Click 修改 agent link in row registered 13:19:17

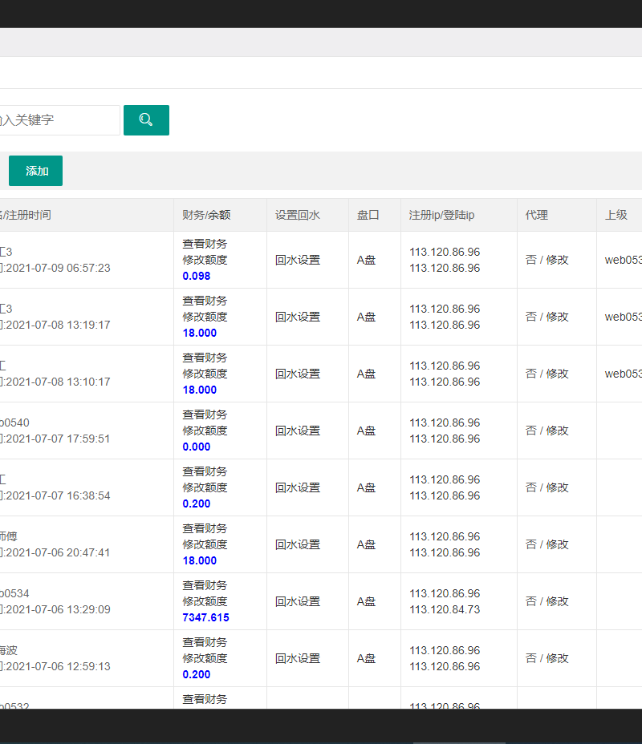tap(558, 317)
